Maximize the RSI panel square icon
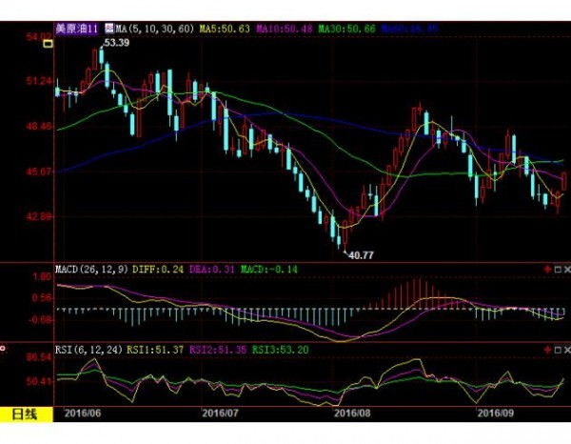 [x=555, y=350]
